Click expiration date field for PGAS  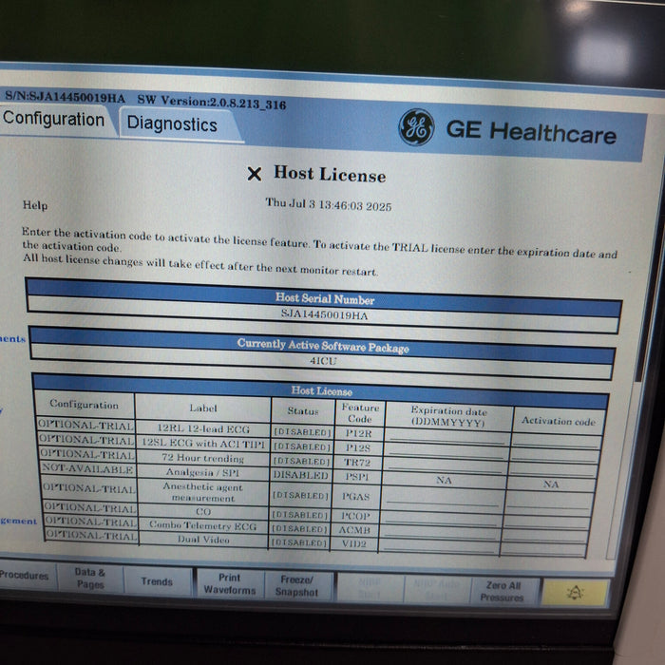[444, 499]
